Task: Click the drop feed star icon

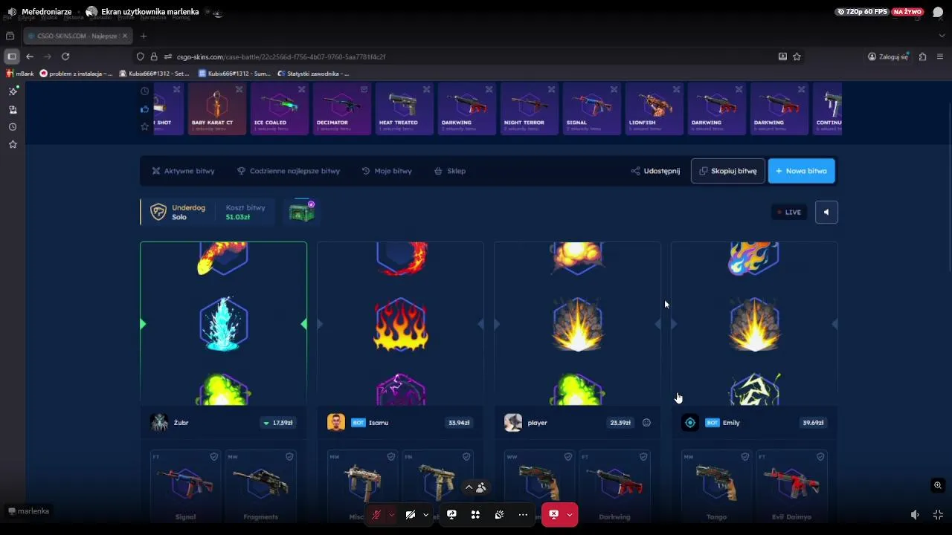Action: coord(144,127)
